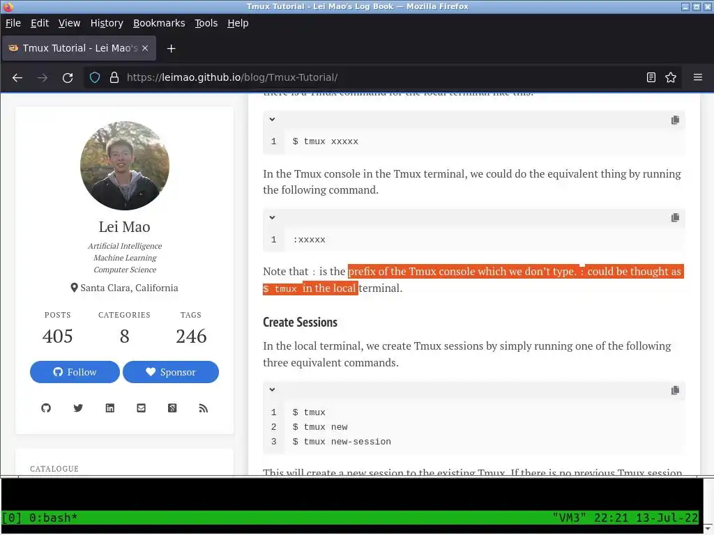Copy the ':xxxxx' code block

675,217
